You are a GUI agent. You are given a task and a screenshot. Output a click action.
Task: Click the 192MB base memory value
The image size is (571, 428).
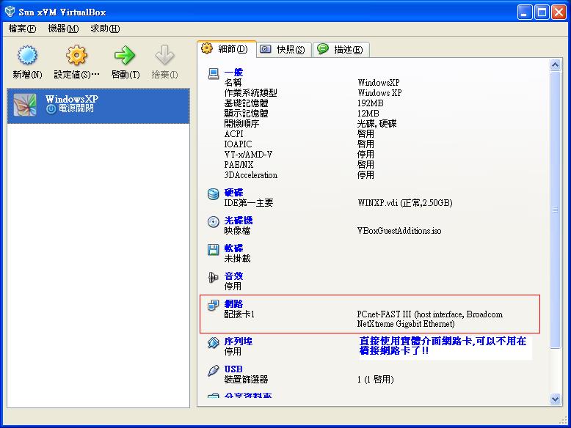[371, 103]
